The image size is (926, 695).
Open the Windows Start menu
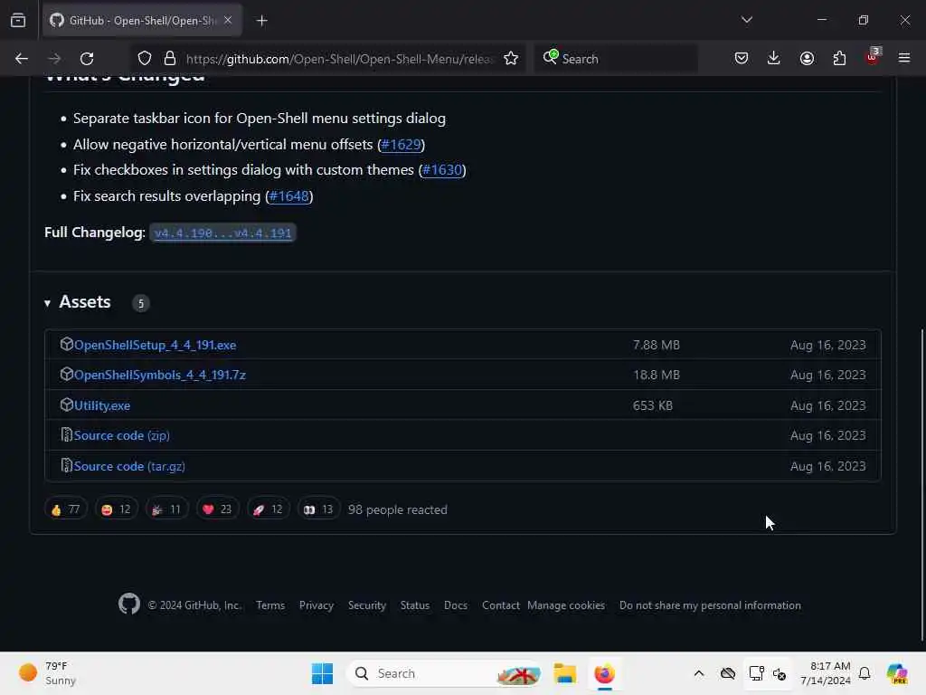323,673
